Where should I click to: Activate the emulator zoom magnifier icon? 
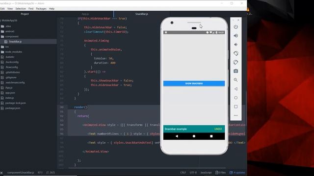(x=235, y=80)
